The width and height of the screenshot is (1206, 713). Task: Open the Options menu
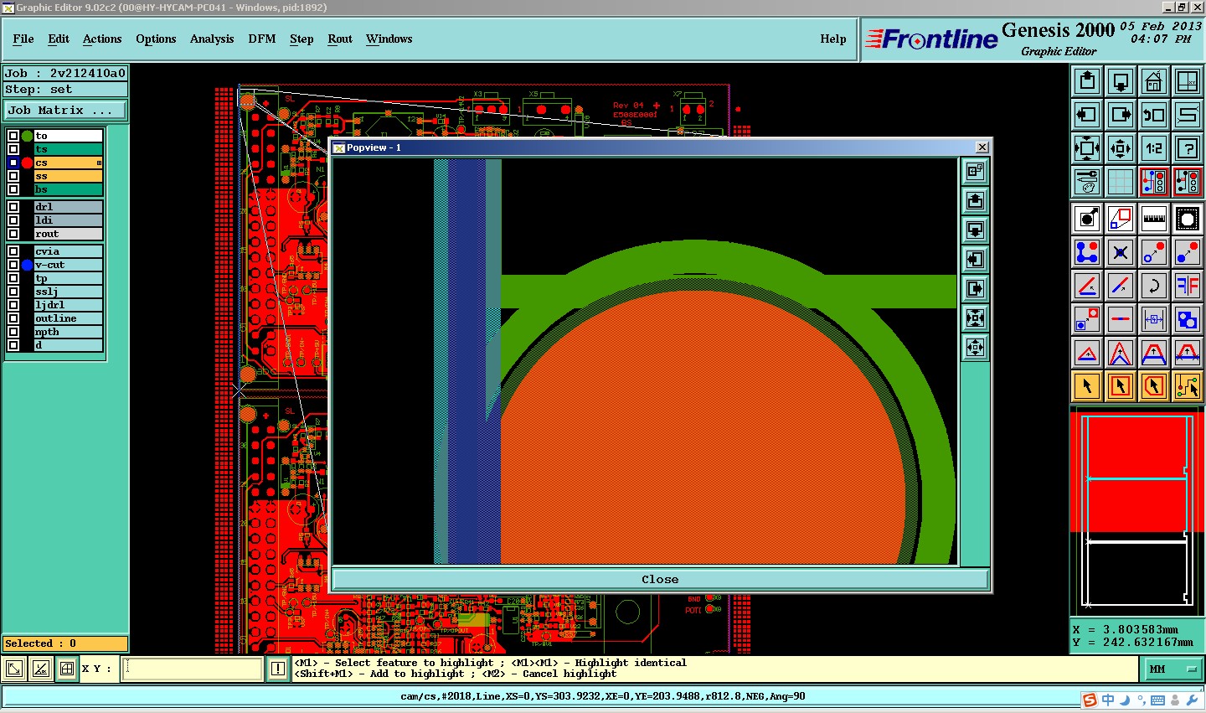click(x=156, y=39)
